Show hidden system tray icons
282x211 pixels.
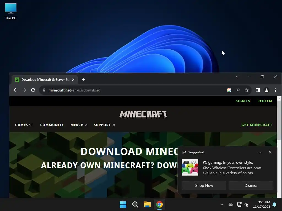click(222, 204)
